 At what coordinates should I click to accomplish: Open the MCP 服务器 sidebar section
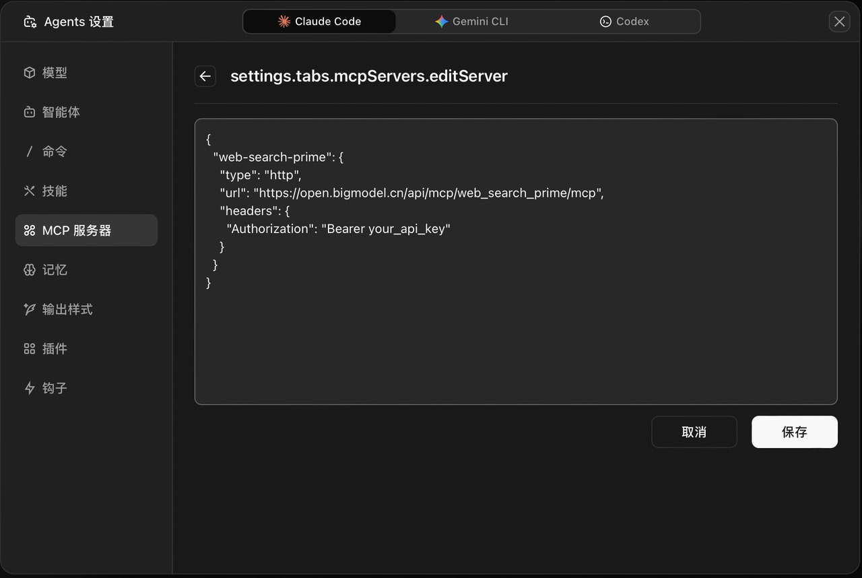[86, 230]
